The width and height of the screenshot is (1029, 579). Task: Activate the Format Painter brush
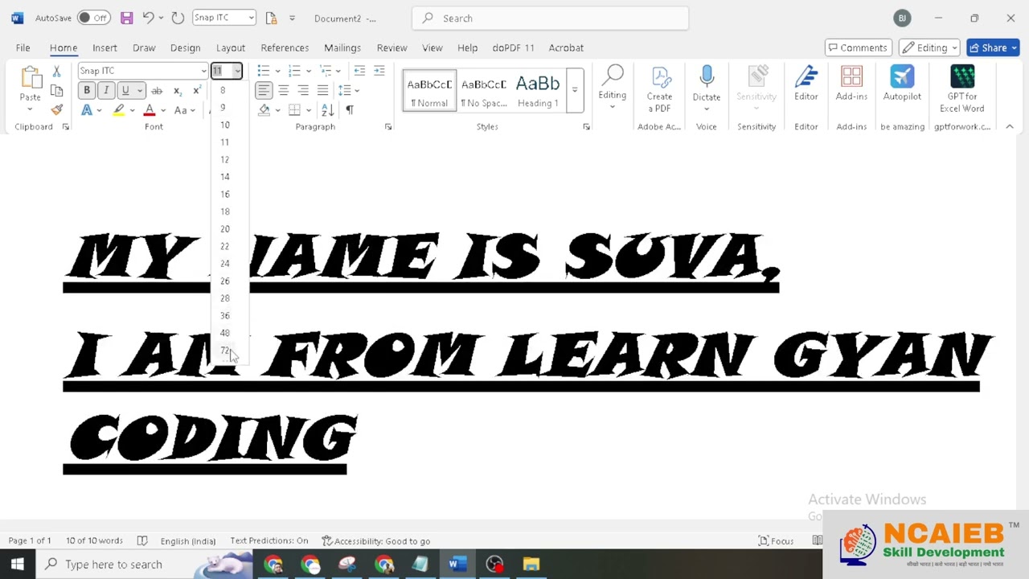click(x=56, y=109)
